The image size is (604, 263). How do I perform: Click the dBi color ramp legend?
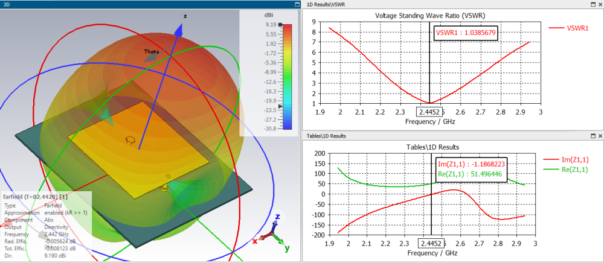click(x=288, y=77)
